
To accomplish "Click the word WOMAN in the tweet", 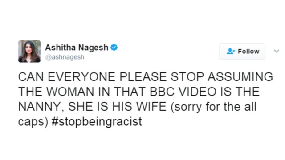I will point(70,92).
